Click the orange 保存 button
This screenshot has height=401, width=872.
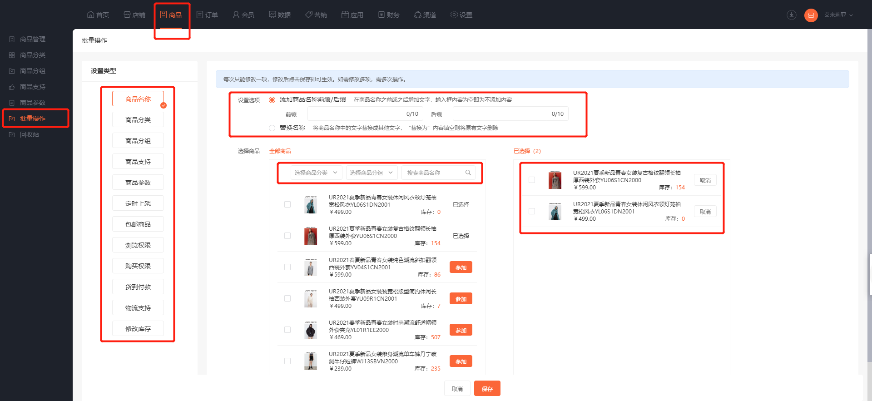click(487, 389)
